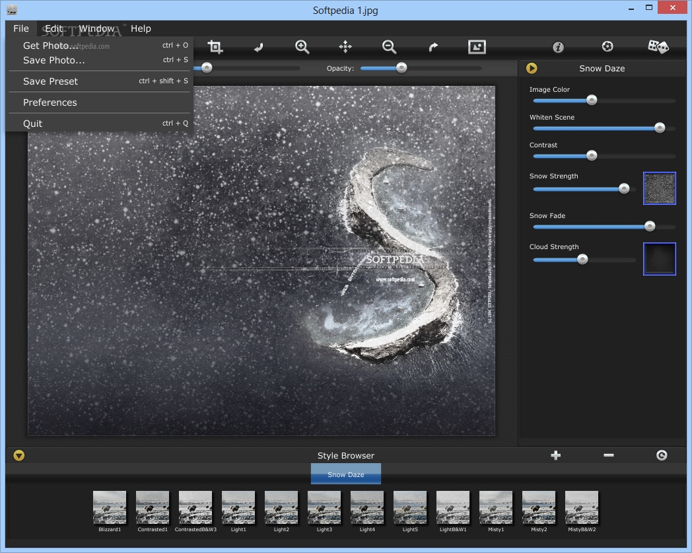This screenshot has height=553, width=692.
Task: Open the Window menu
Action: pyautogui.click(x=96, y=28)
